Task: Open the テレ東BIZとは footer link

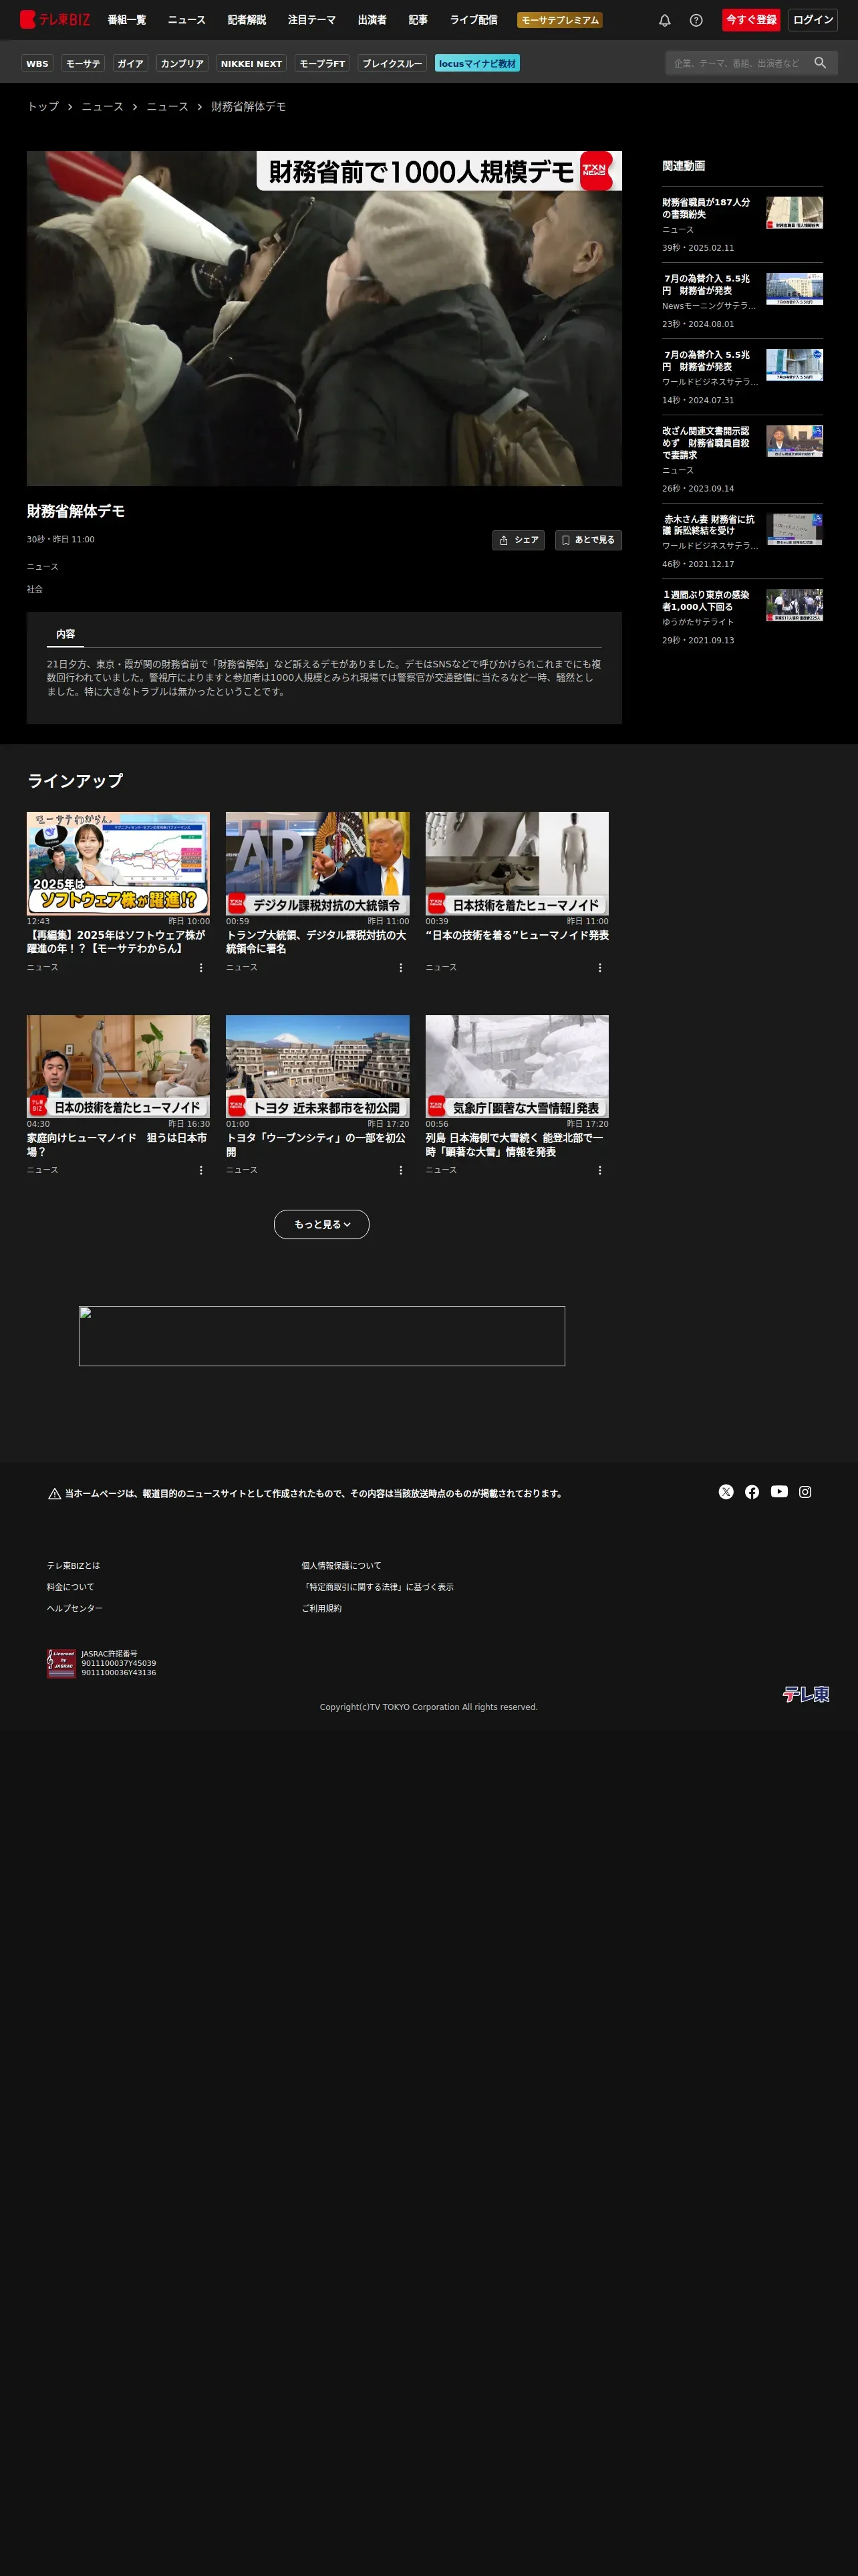Action: (x=74, y=1565)
